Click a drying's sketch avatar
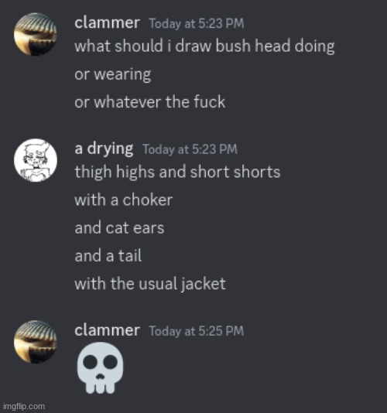The image size is (387, 413). pyautogui.click(x=36, y=160)
